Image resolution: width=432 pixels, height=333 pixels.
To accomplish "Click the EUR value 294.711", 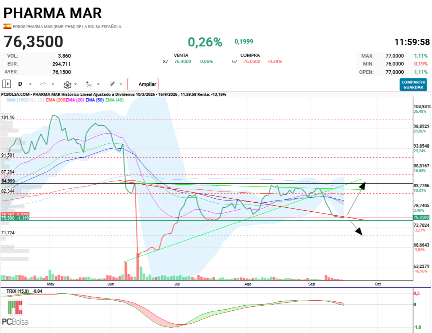I will pyautogui.click(x=62, y=64).
